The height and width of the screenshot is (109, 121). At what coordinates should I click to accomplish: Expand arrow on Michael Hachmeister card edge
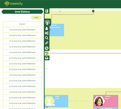click(50, 30)
